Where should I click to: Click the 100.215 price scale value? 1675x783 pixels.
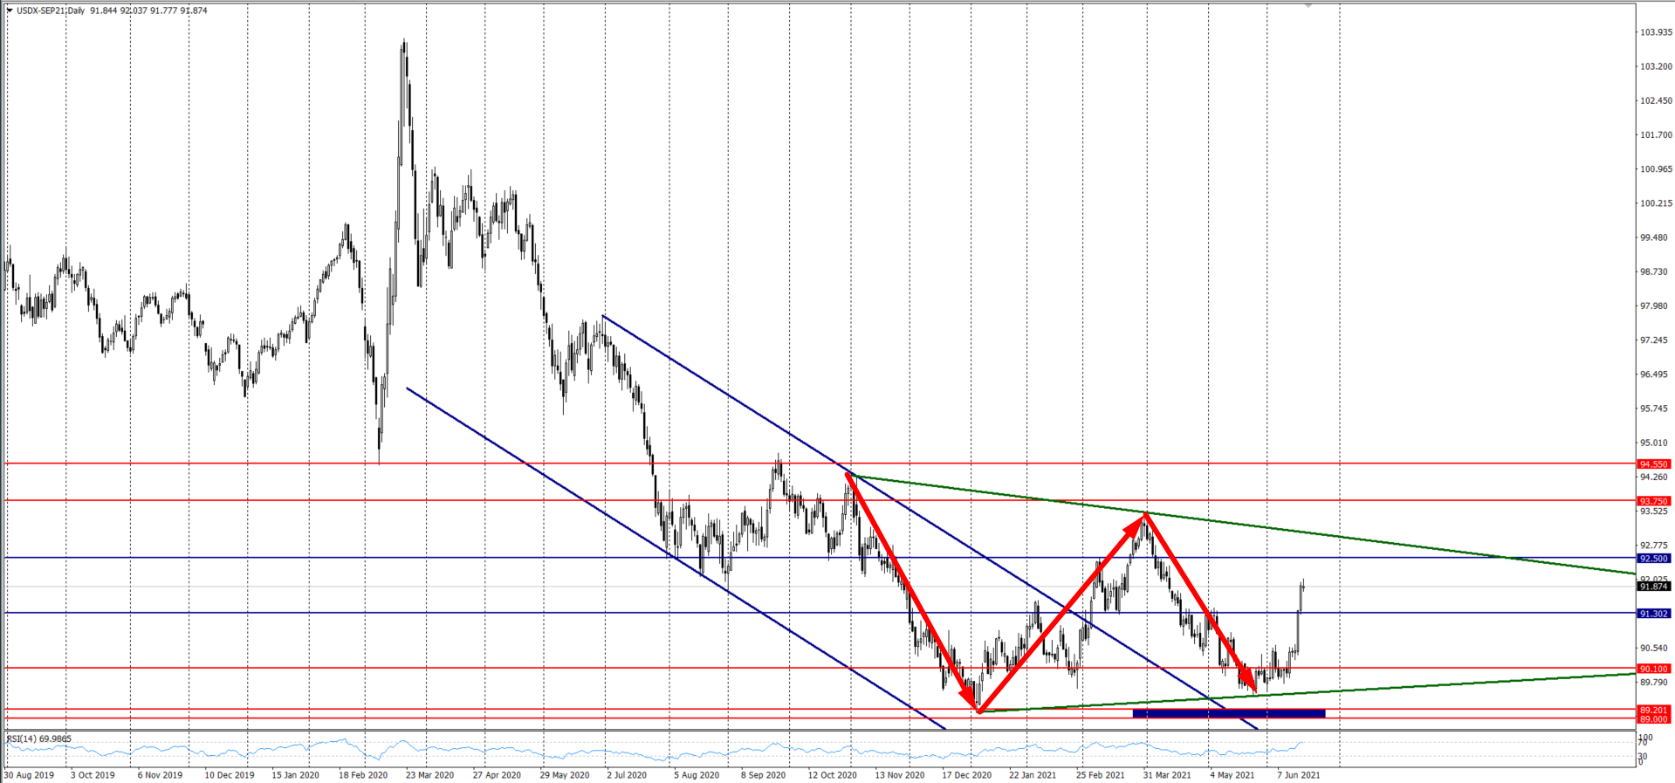click(1656, 203)
